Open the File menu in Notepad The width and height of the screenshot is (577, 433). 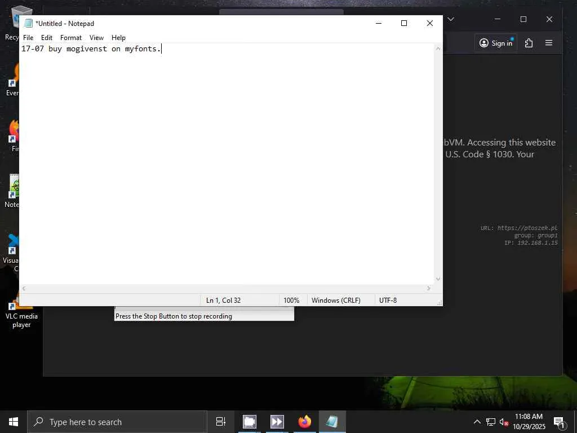[x=28, y=38]
